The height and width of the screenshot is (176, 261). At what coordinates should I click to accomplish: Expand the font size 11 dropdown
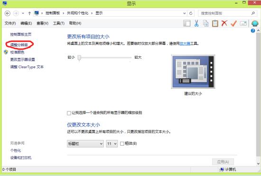pos(112,144)
